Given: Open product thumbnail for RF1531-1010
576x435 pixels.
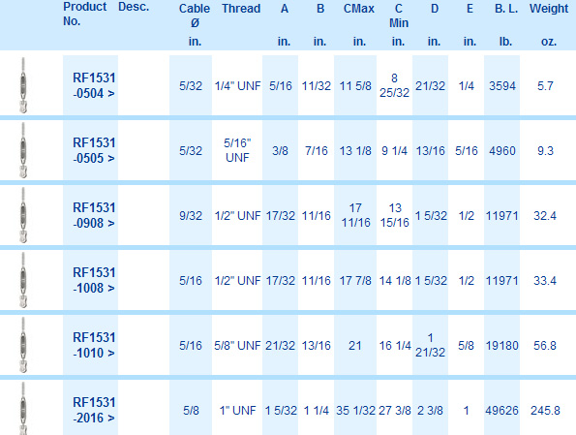Looking at the screenshot, I should [x=23, y=345].
